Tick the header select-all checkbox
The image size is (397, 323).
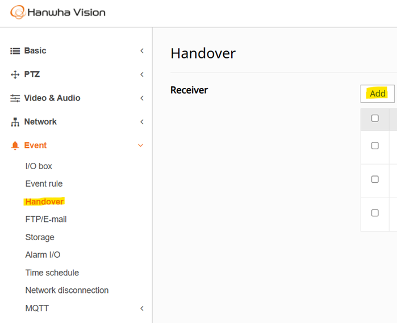point(375,118)
